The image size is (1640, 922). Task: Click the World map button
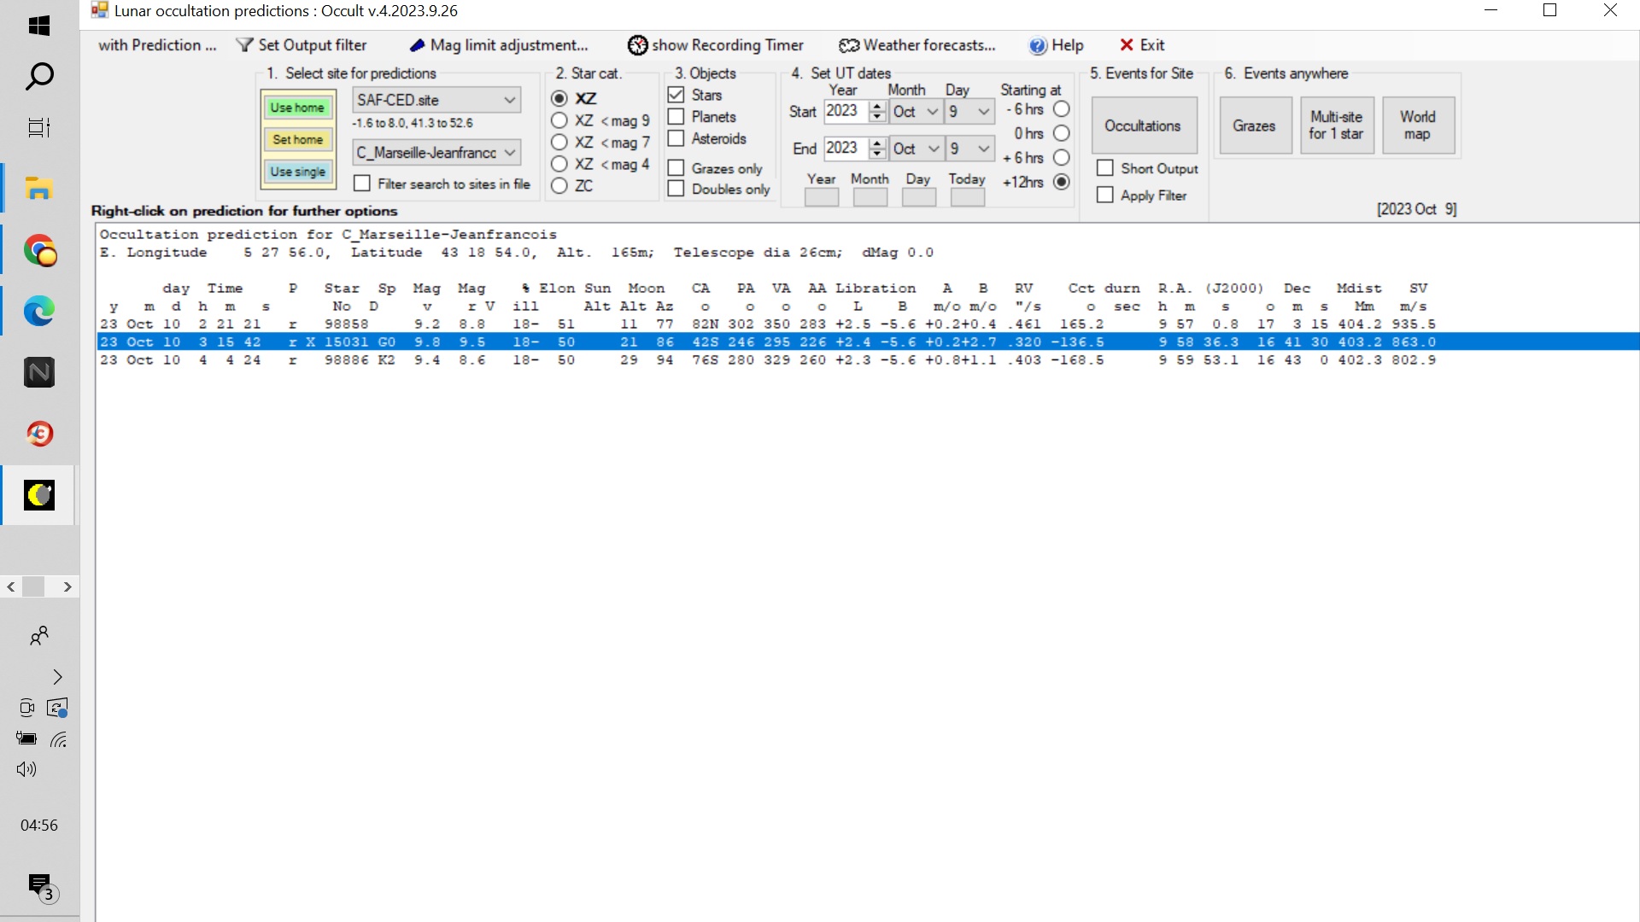click(x=1417, y=125)
